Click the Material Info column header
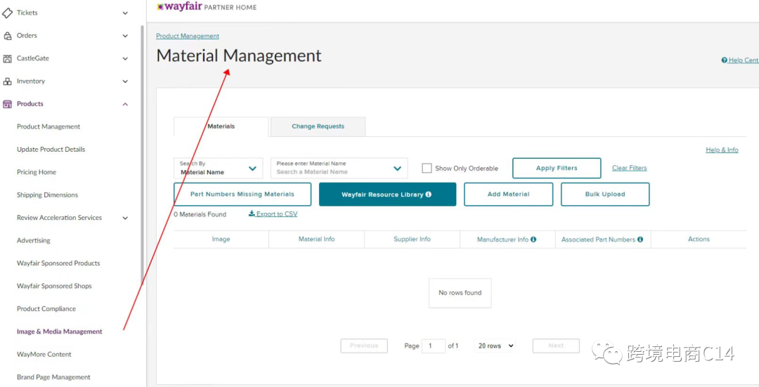759x387 pixels. pos(316,239)
